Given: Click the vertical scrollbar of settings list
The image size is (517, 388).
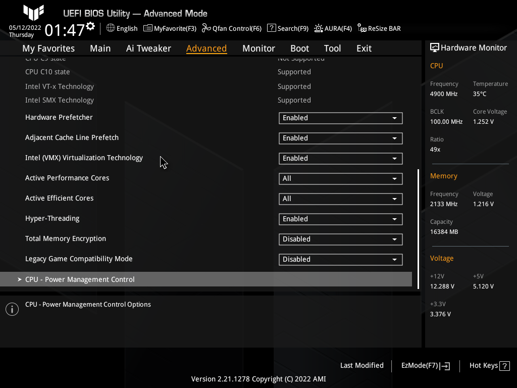Looking at the screenshot, I should tap(418, 229).
